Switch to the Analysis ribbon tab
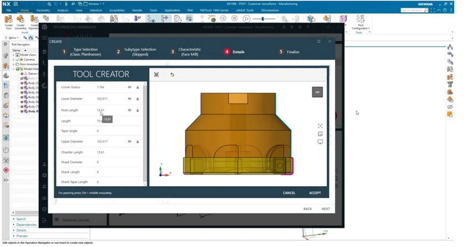This screenshot has width=465, height=247. click(63, 10)
